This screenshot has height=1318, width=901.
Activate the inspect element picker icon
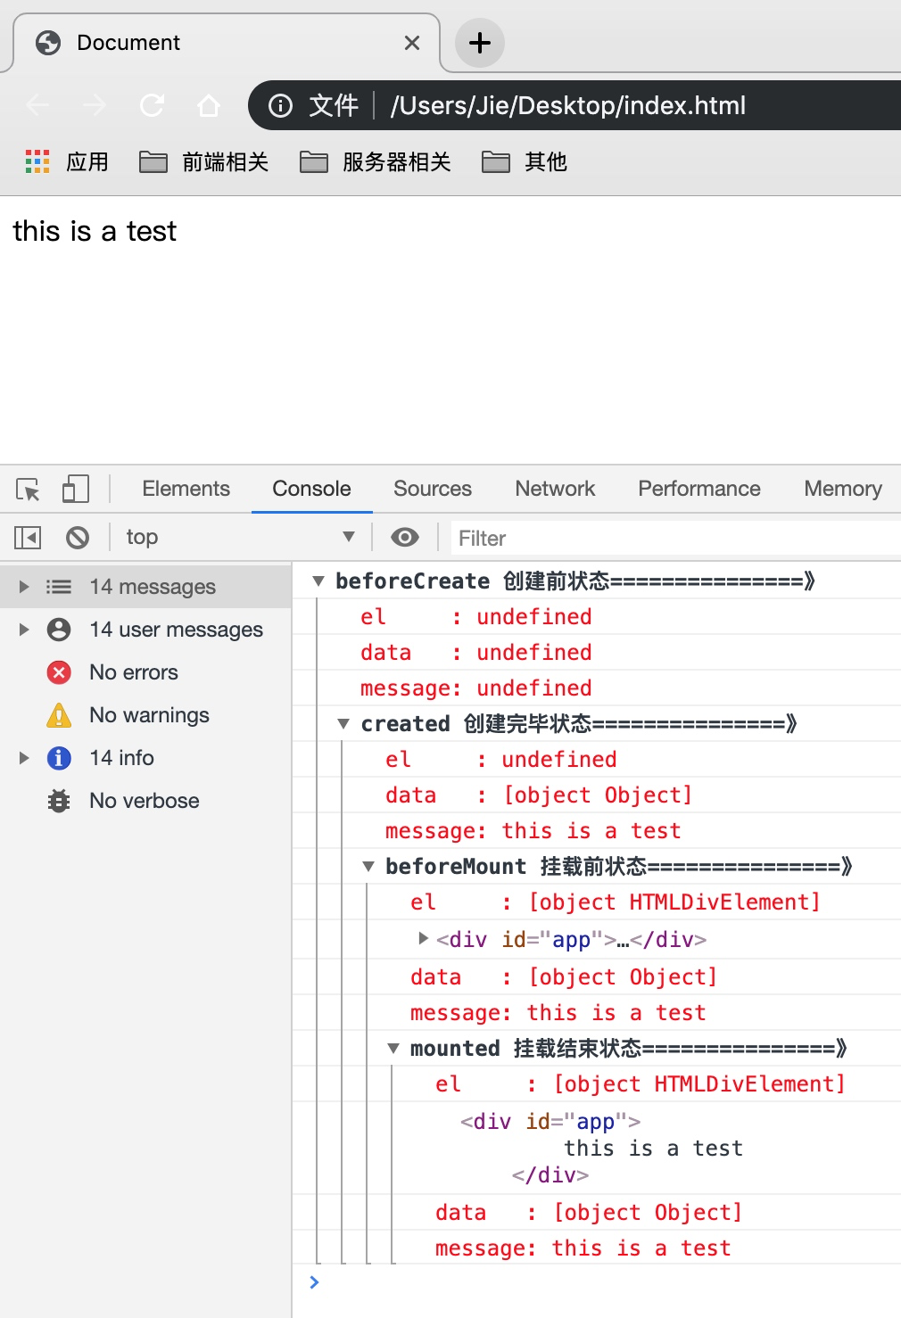tap(28, 489)
